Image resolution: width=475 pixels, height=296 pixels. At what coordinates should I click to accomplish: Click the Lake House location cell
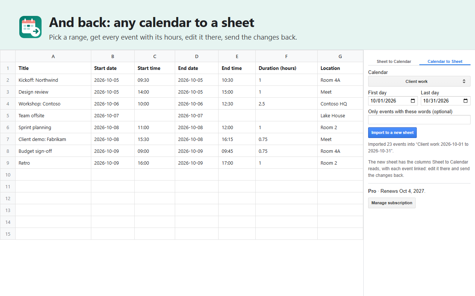tap(340, 115)
